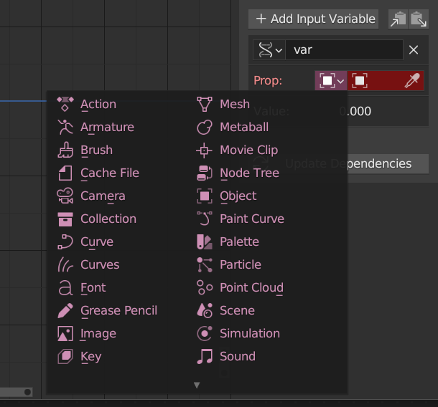Select the Simulation entry
This screenshot has width=438, height=407.
pyautogui.click(x=250, y=333)
